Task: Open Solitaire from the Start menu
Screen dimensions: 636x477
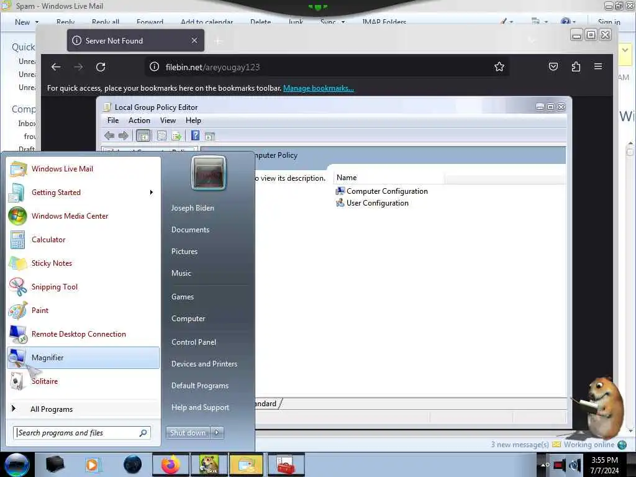Action: [x=83, y=381]
